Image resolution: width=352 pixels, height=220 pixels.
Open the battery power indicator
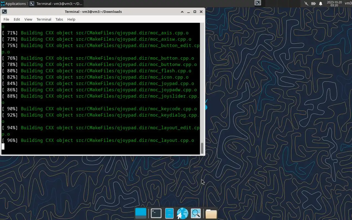tap(313, 4)
